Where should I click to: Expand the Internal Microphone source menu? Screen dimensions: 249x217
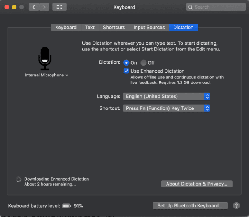coord(46,75)
